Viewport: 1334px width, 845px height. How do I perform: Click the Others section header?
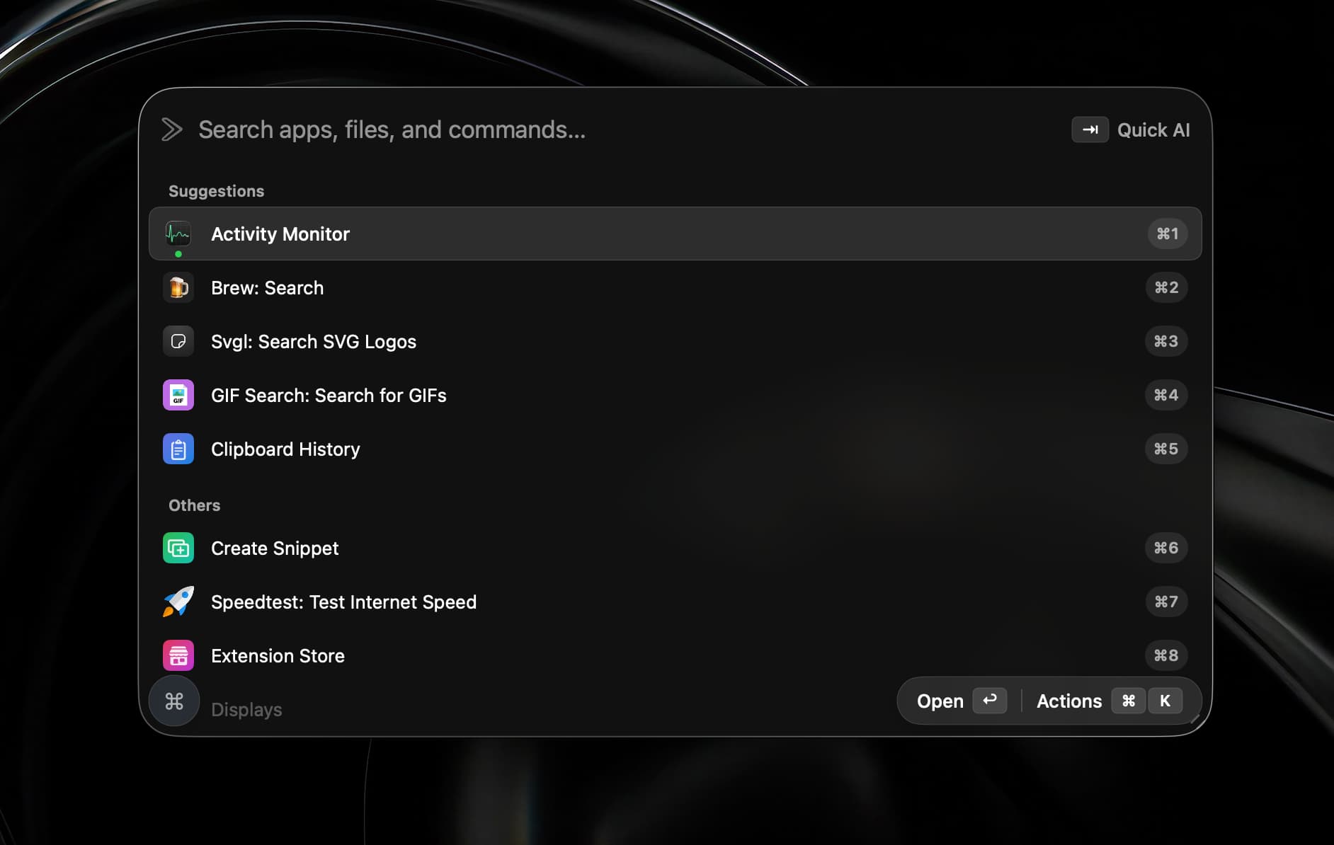click(194, 505)
